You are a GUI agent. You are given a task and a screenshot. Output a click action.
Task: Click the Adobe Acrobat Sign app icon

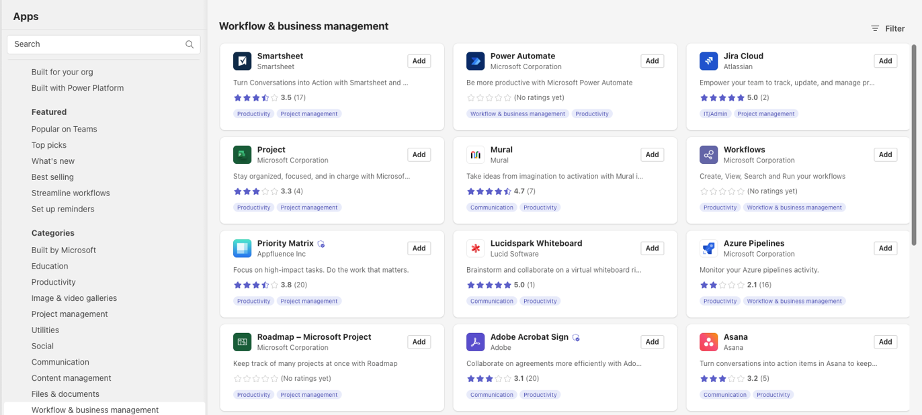coord(475,342)
